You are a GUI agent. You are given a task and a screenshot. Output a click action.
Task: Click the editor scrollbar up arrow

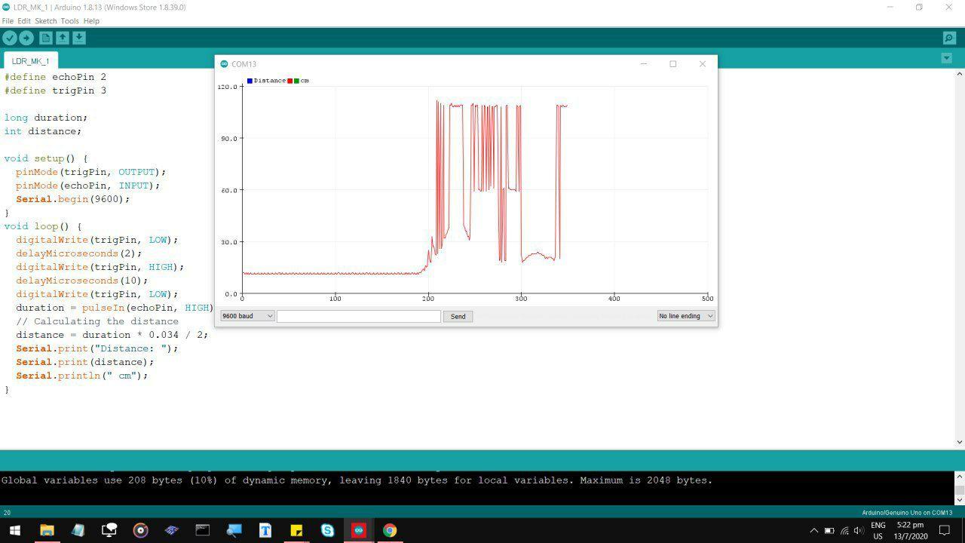960,74
